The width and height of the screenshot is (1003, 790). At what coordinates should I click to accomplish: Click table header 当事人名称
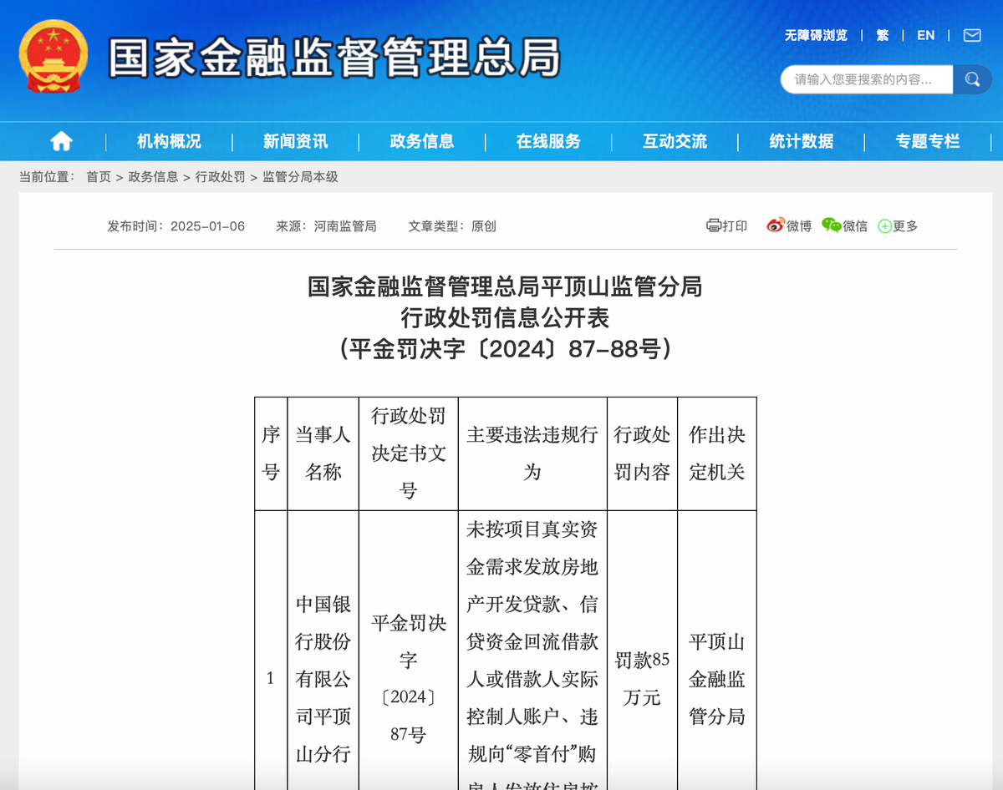point(323,453)
